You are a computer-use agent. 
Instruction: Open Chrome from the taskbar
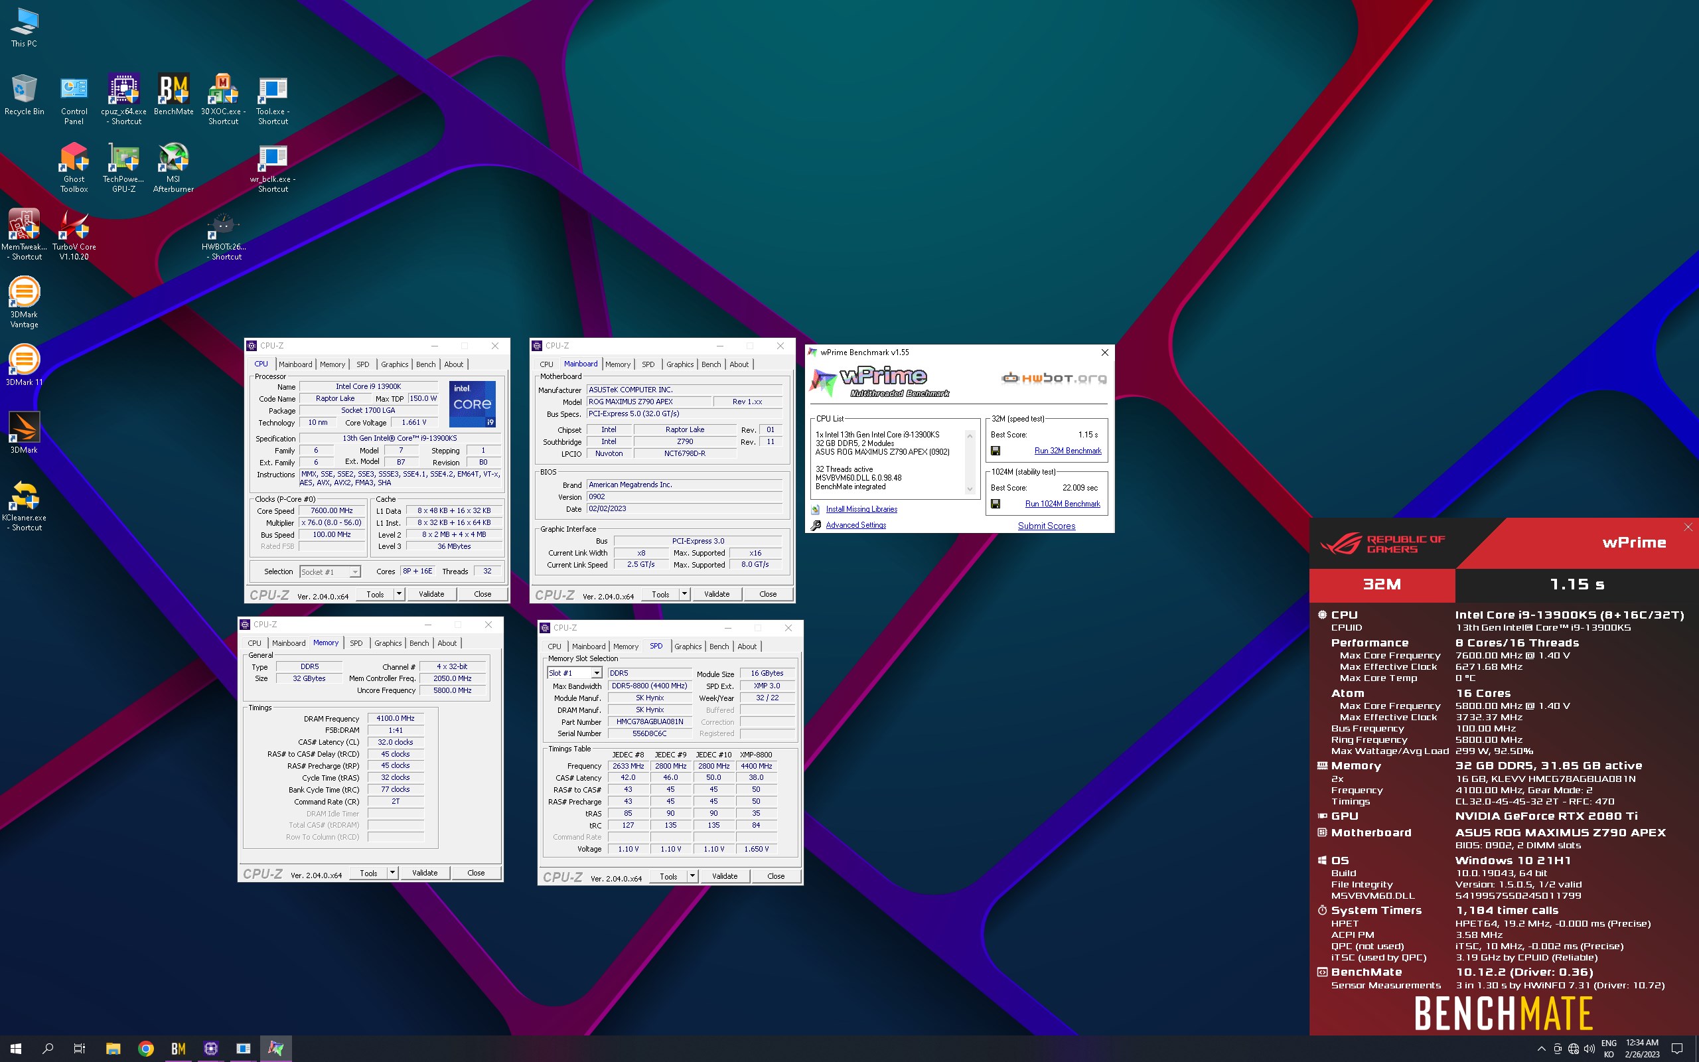[x=146, y=1049]
